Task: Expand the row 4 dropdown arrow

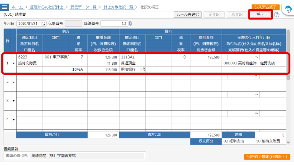Action: click(x=14, y=120)
